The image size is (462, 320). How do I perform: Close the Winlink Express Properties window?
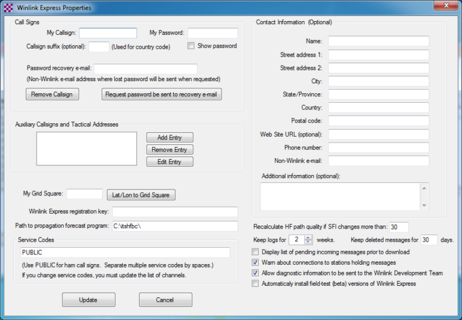point(446,5)
